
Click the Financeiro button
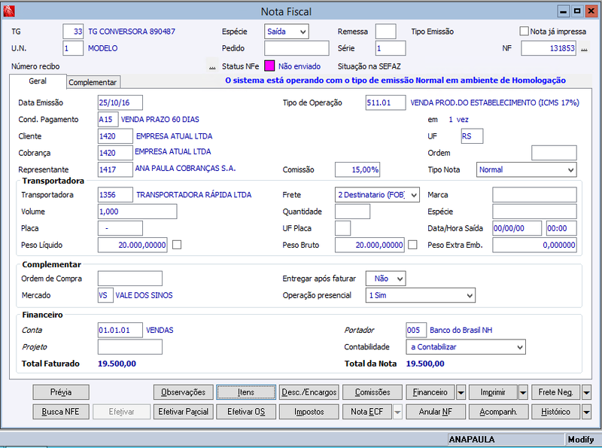pyautogui.click(x=430, y=392)
